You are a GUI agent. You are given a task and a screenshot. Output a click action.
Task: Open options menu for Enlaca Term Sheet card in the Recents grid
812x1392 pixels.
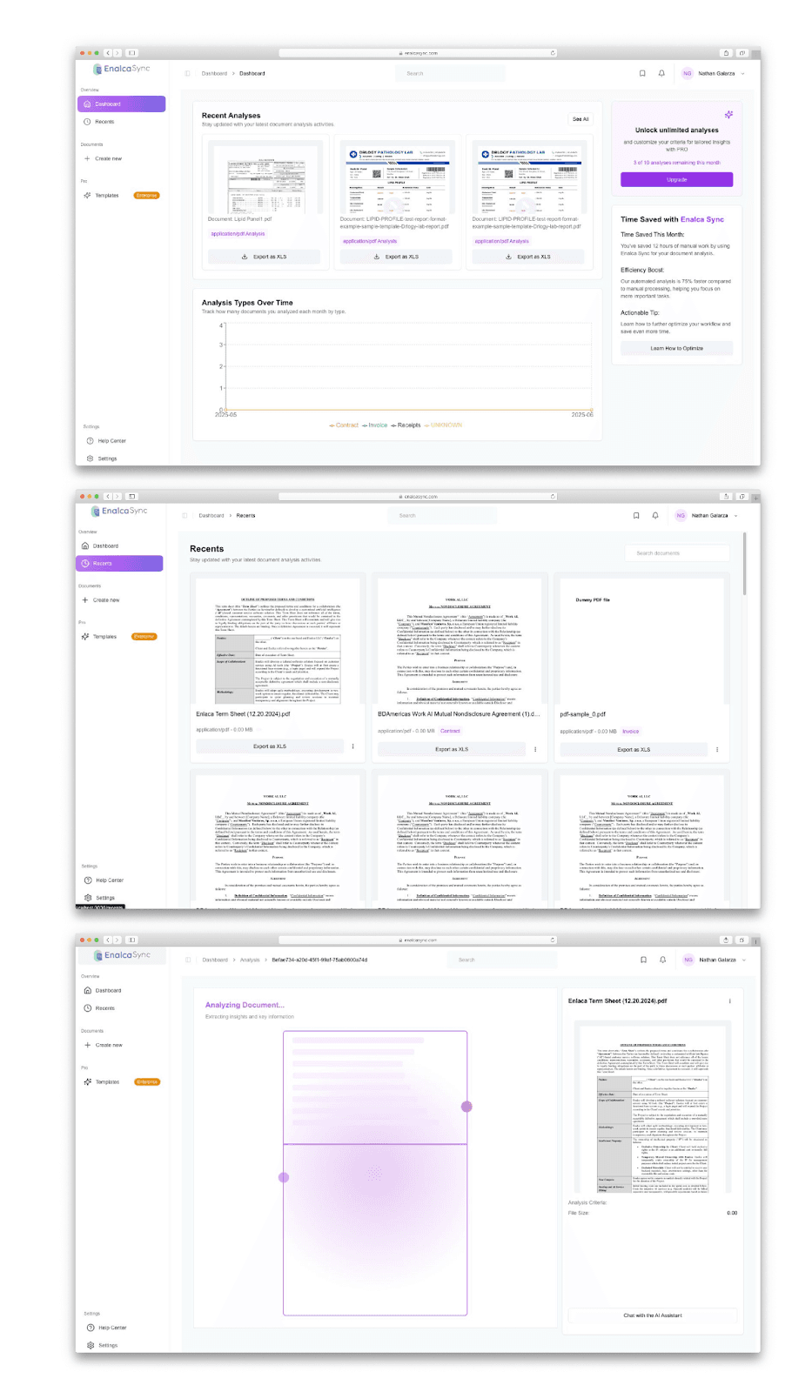pos(352,746)
